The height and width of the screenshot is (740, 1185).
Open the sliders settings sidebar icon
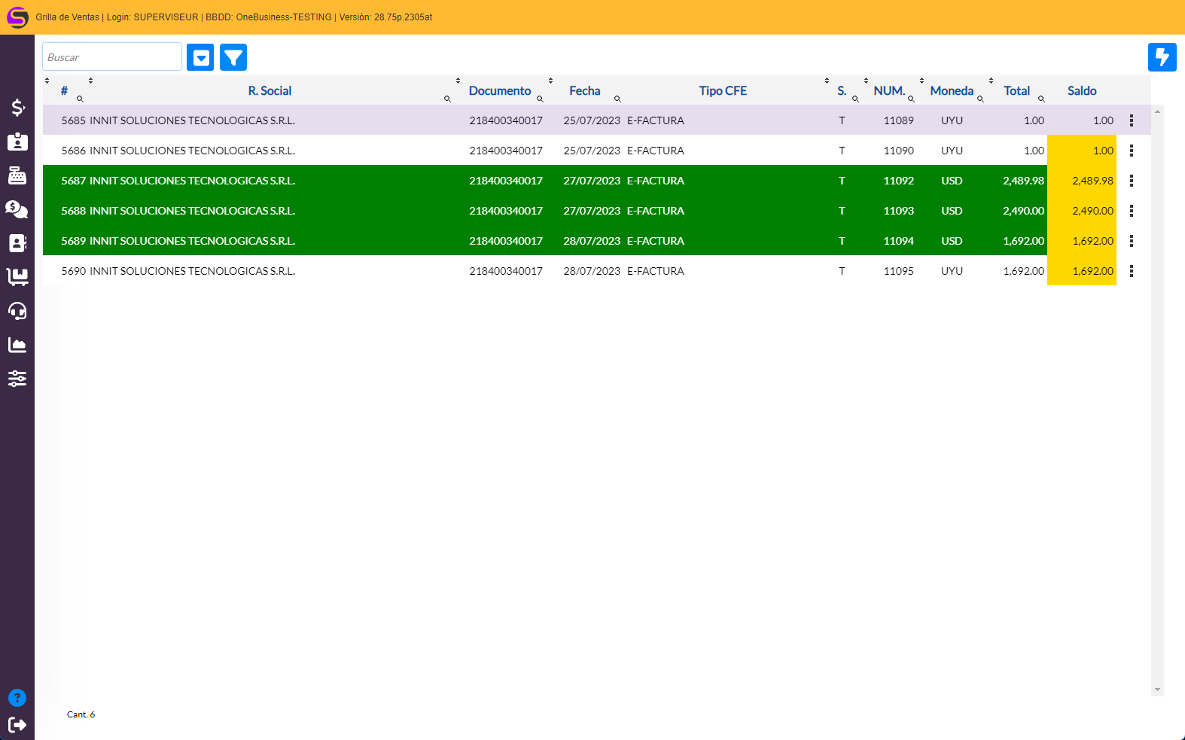(17, 379)
